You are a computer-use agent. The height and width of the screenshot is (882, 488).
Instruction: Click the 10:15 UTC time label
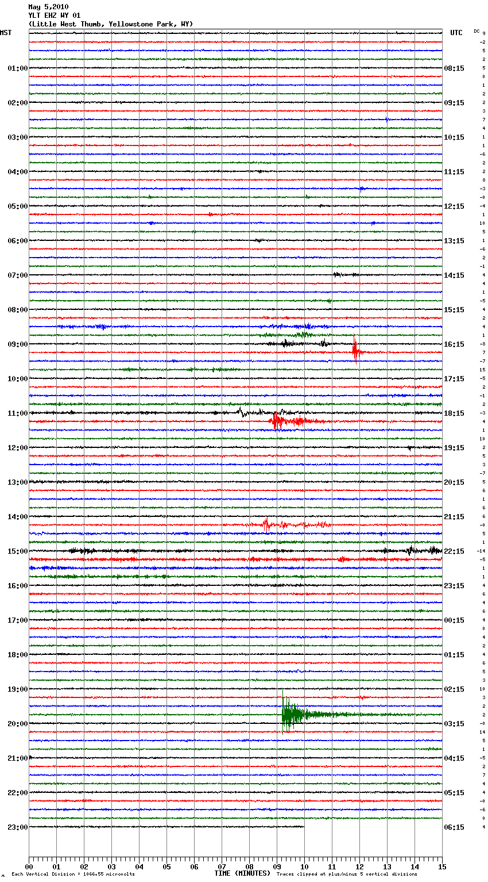[x=454, y=137]
